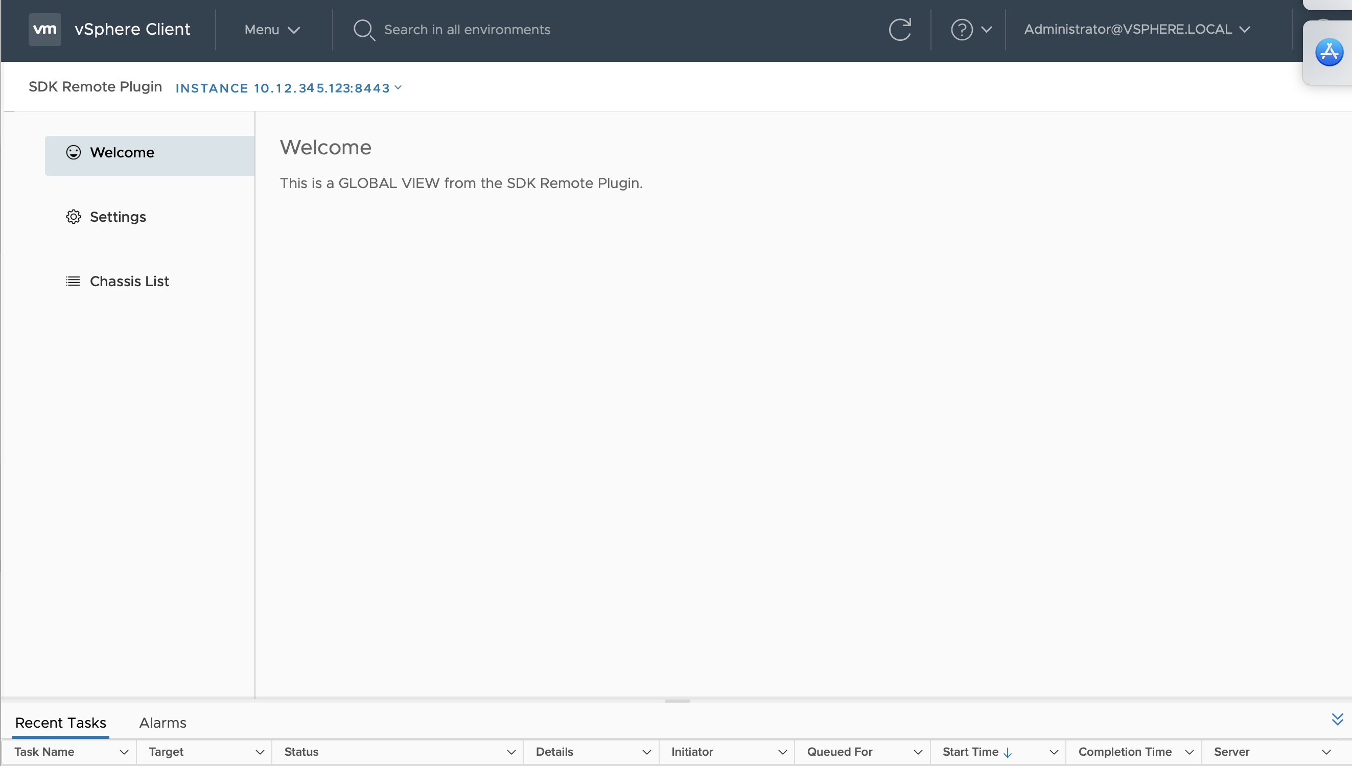The height and width of the screenshot is (766, 1352).
Task: Click the Chassis List lines icon
Action: click(73, 282)
